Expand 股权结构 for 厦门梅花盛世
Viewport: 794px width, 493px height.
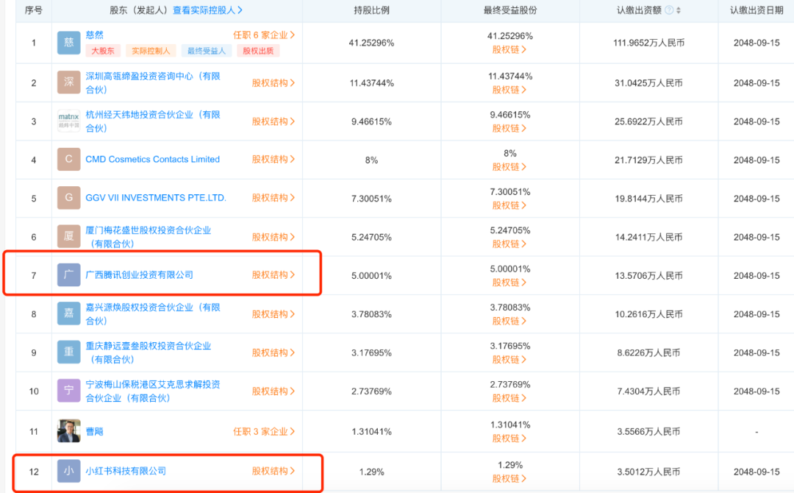pyautogui.click(x=273, y=237)
